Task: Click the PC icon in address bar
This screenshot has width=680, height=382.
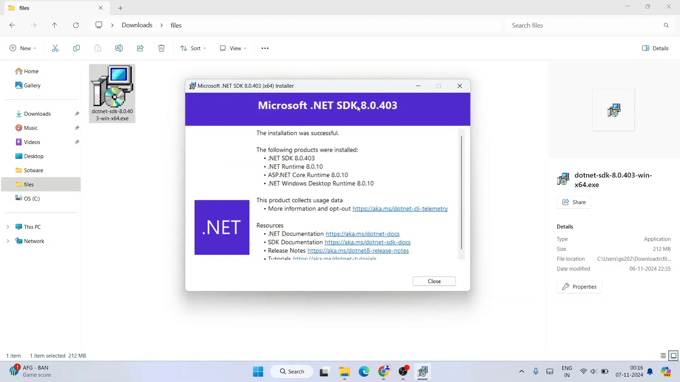Action: tap(99, 25)
